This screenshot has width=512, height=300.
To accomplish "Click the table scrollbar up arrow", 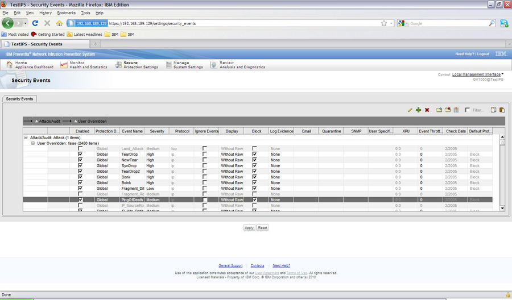I will coord(502,137).
